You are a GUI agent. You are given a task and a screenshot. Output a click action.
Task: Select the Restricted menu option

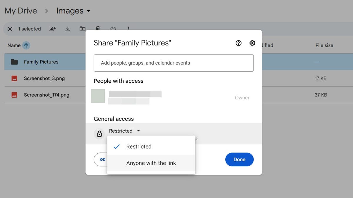(x=139, y=147)
